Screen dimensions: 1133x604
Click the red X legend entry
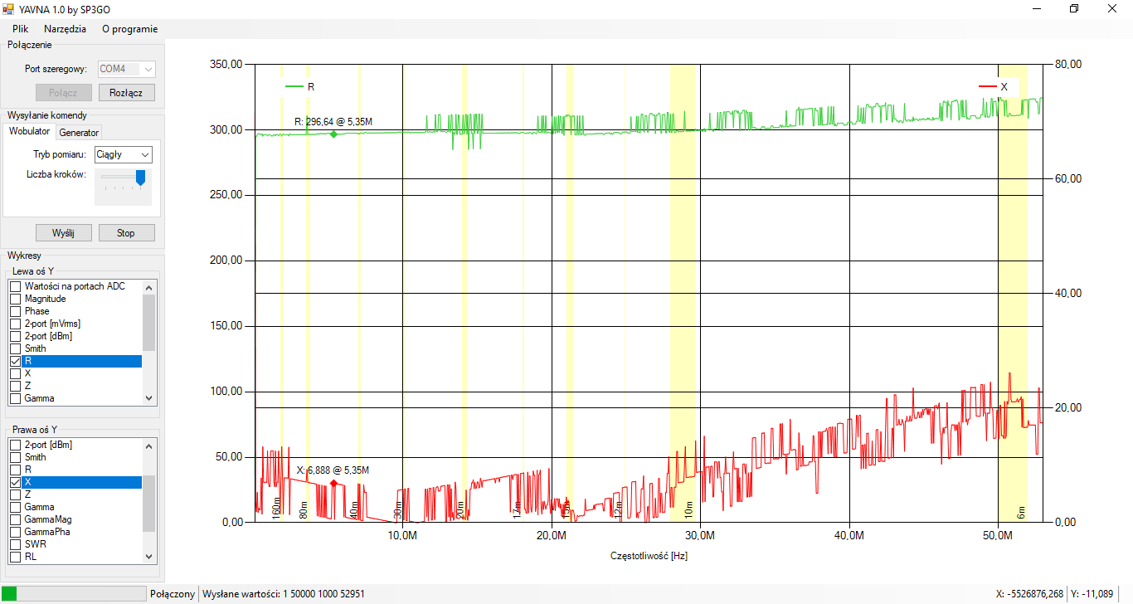point(994,86)
